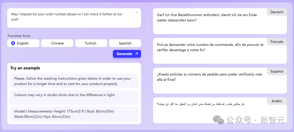Choose the Turkish radio option
This screenshot has width=294, height=132.
point(91,43)
